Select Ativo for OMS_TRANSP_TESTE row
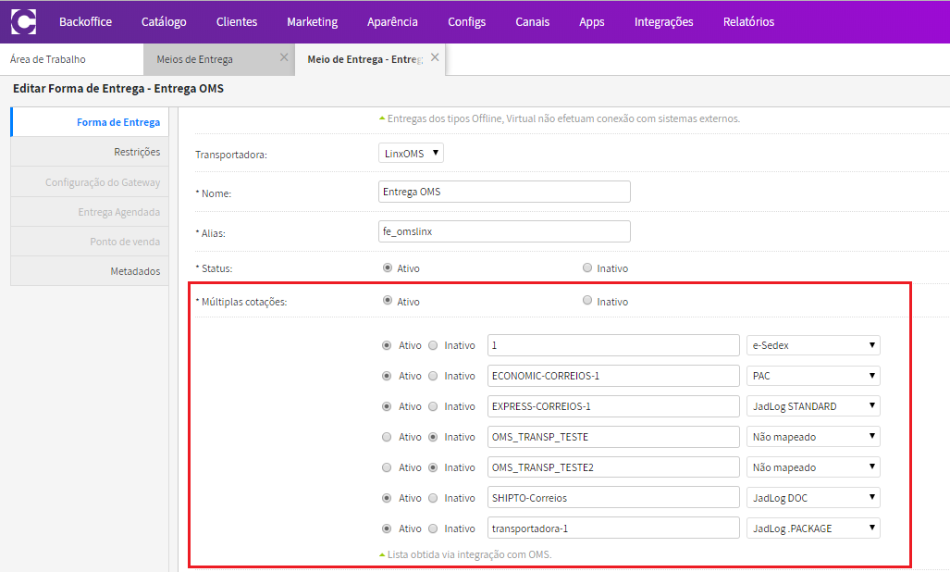This screenshot has width=950, height=572. click(x=387, y=437)
